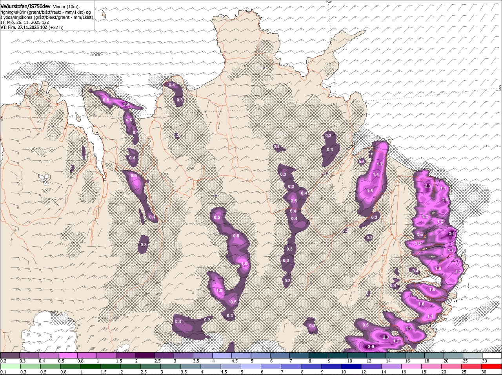Pick the pale grey swatch at value 25 in the purple legend
The image size is (502, 375).
click(x=473, y=355)
